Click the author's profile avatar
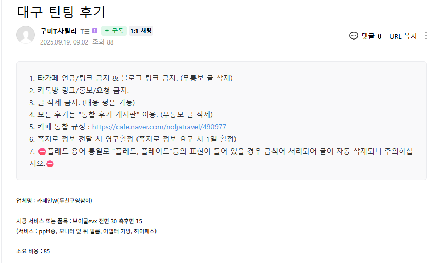This screenshot has height=263, width=430. (26, 35)
